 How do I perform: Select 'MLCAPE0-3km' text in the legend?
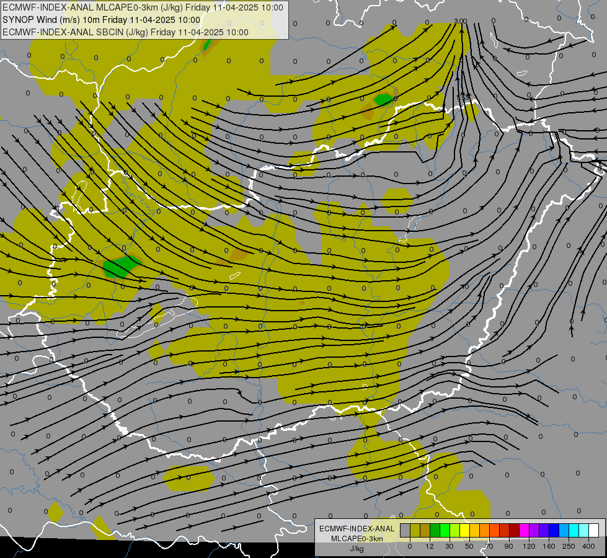(x=357, y=539)
